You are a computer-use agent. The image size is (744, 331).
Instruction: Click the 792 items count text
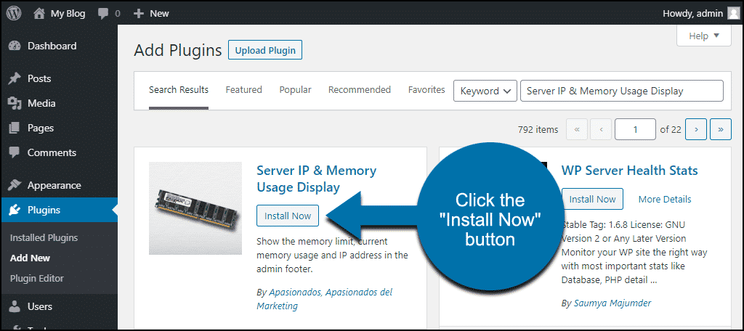pos(538,130)
